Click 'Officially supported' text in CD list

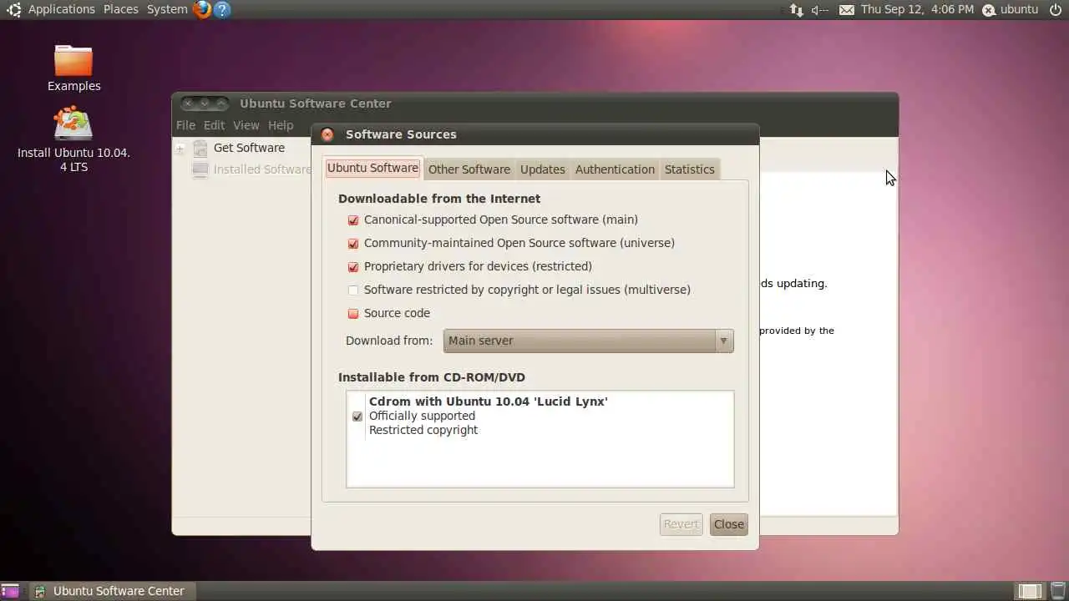[x=422, y=416]
